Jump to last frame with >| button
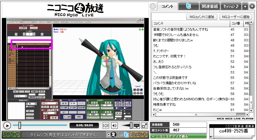 pos(42,34)
